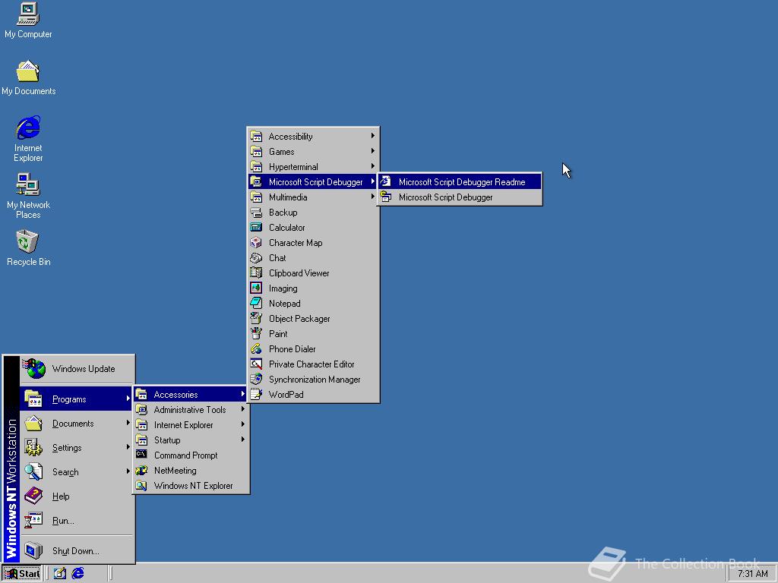Choose Run... in Start menu
778x583 pixels.
click(77, 521)
